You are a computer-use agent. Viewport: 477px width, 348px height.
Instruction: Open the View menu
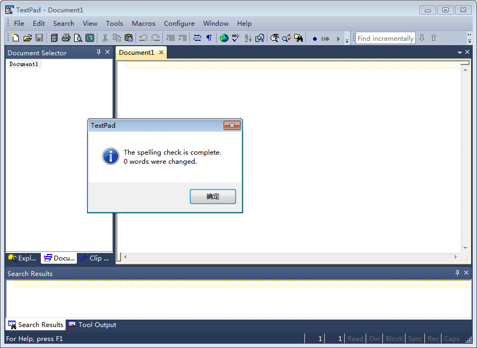click(x=90, y=24)
